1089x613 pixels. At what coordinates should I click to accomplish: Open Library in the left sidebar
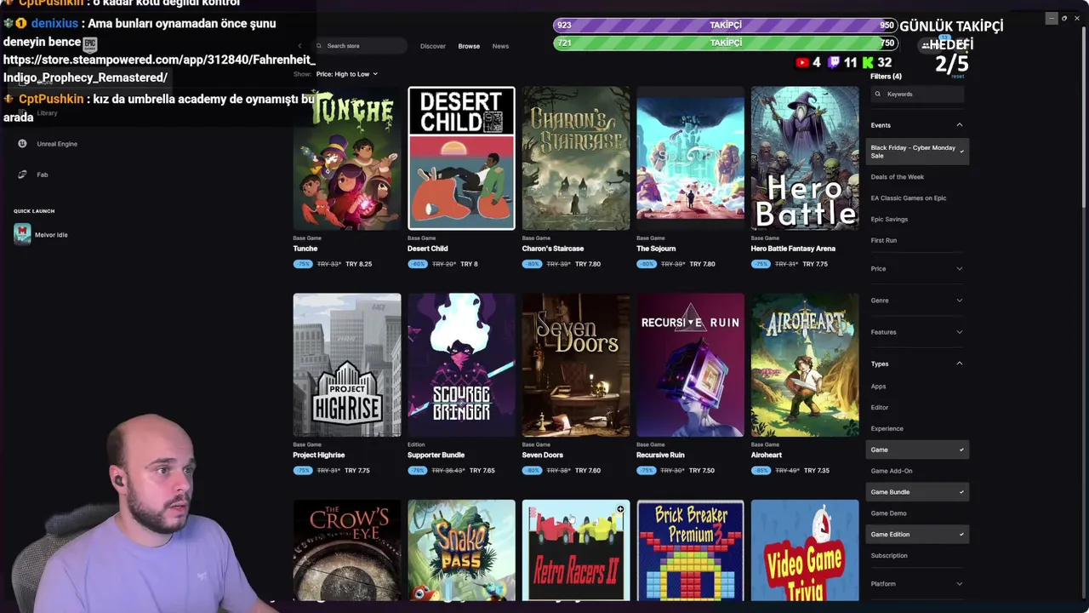point(47,113)
